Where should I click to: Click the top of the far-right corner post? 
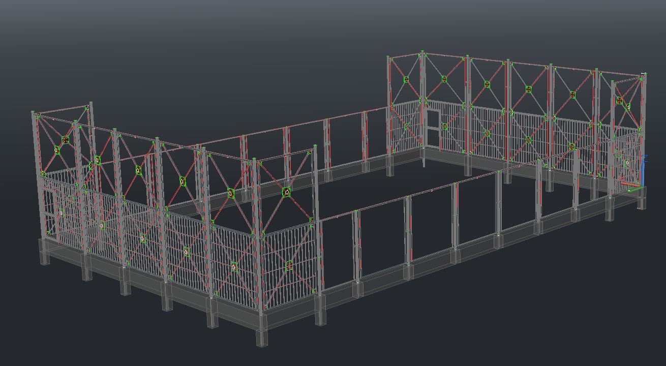pyautogui.click(x=643, y=76)
